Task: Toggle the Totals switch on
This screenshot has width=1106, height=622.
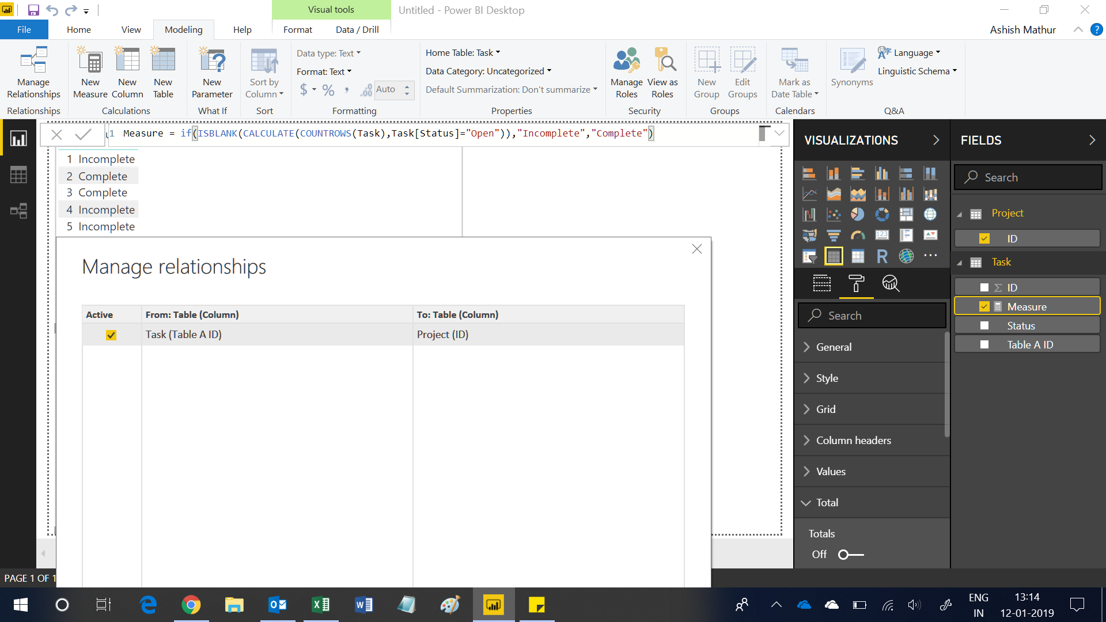Action: tap(851, 555)
